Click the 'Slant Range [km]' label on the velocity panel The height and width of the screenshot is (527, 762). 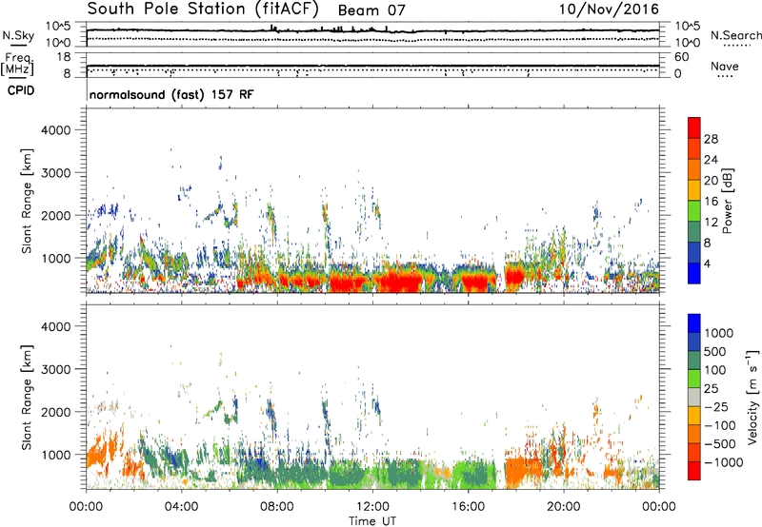27,397
